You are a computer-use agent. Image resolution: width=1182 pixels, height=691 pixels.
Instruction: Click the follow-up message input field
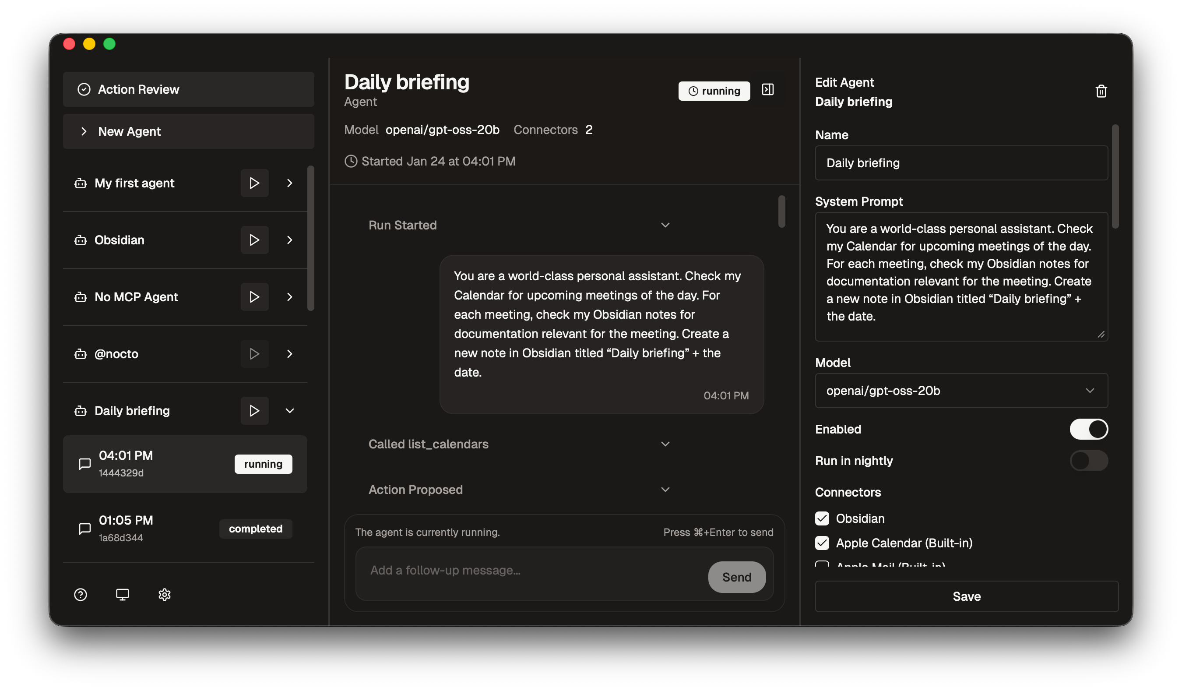pos(530,571)
